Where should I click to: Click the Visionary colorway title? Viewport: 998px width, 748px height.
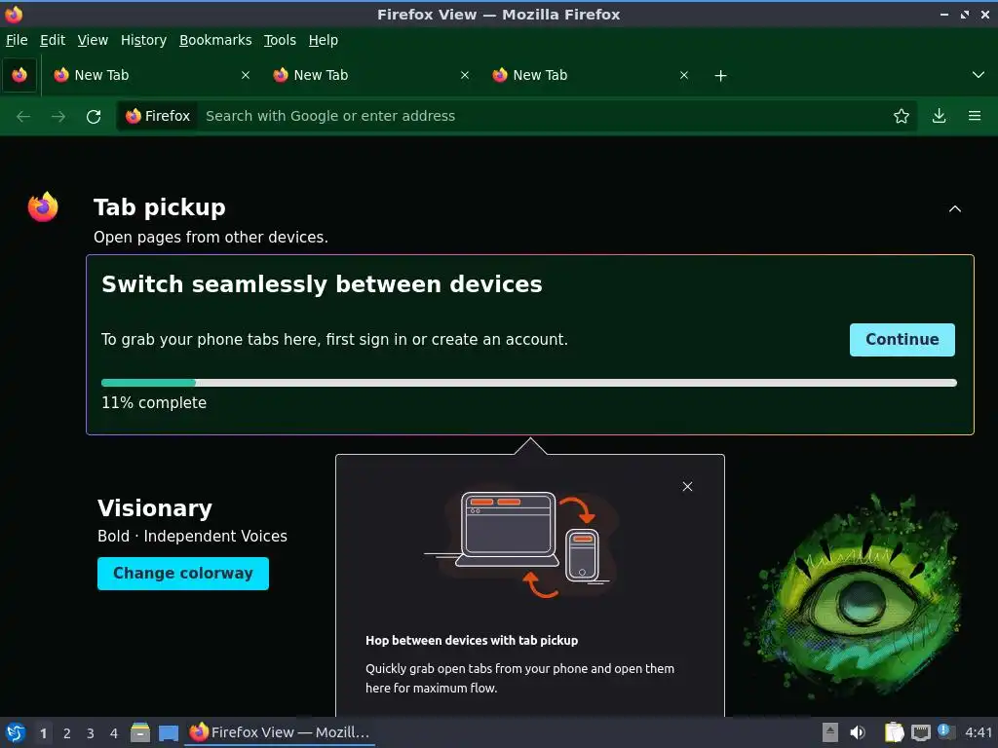[x=155, y=508]
